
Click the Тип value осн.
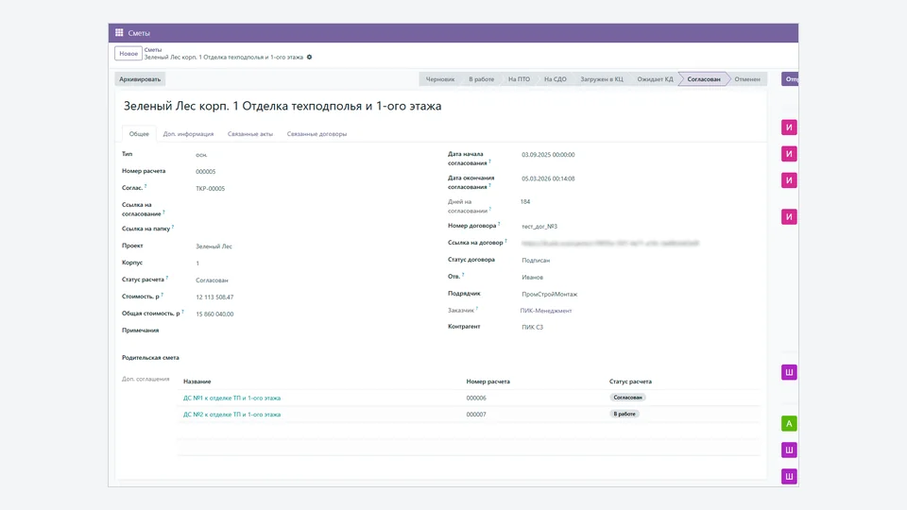tap(201, 155)
